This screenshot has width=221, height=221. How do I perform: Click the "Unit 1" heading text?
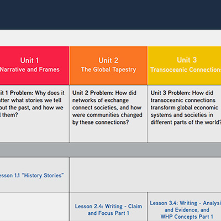tap(29, 60)
